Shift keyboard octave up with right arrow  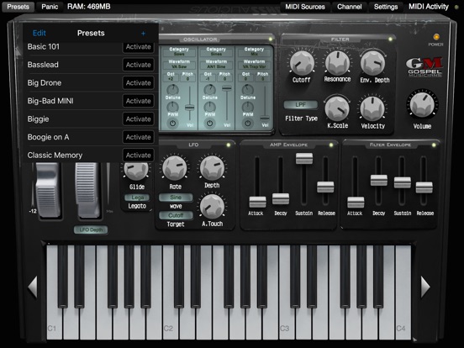425,287
